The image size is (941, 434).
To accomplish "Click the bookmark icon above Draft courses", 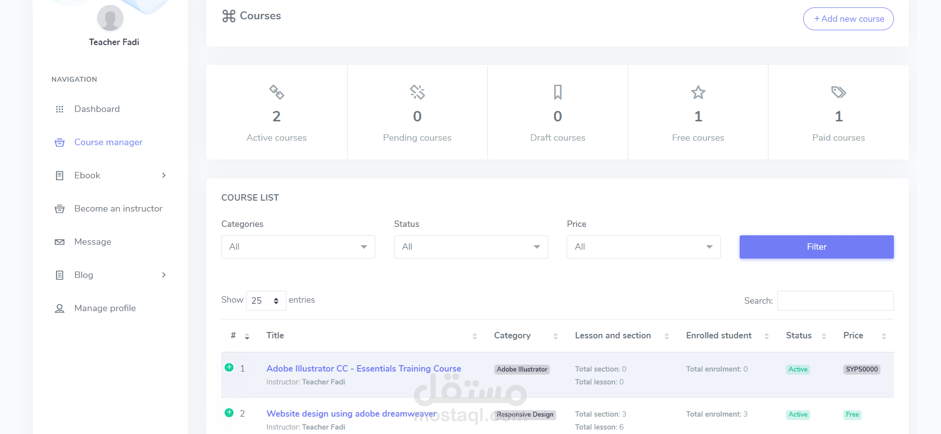I will click(x=558, y=92).
